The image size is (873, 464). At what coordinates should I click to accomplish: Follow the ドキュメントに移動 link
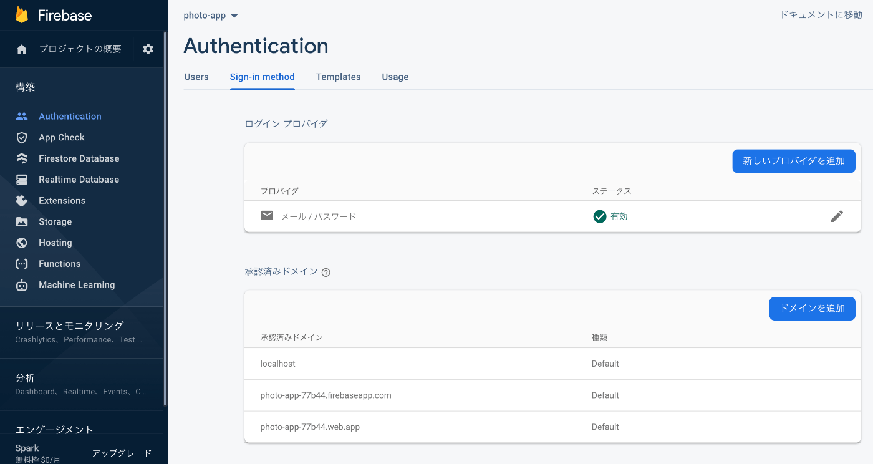(821, 14)
